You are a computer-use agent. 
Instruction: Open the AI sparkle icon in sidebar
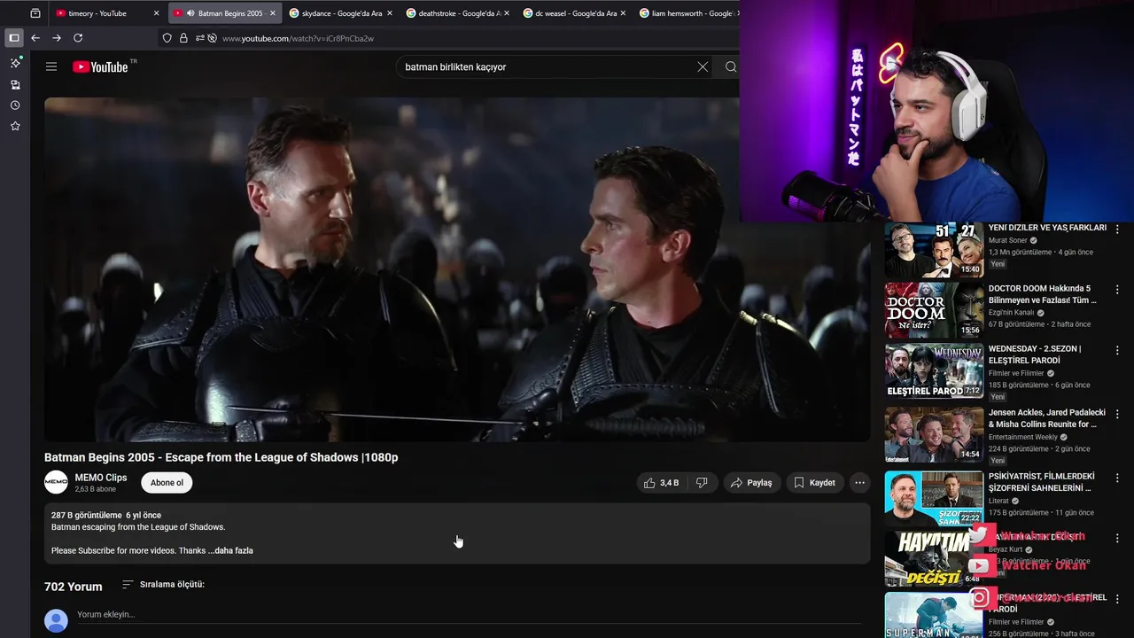15,63
